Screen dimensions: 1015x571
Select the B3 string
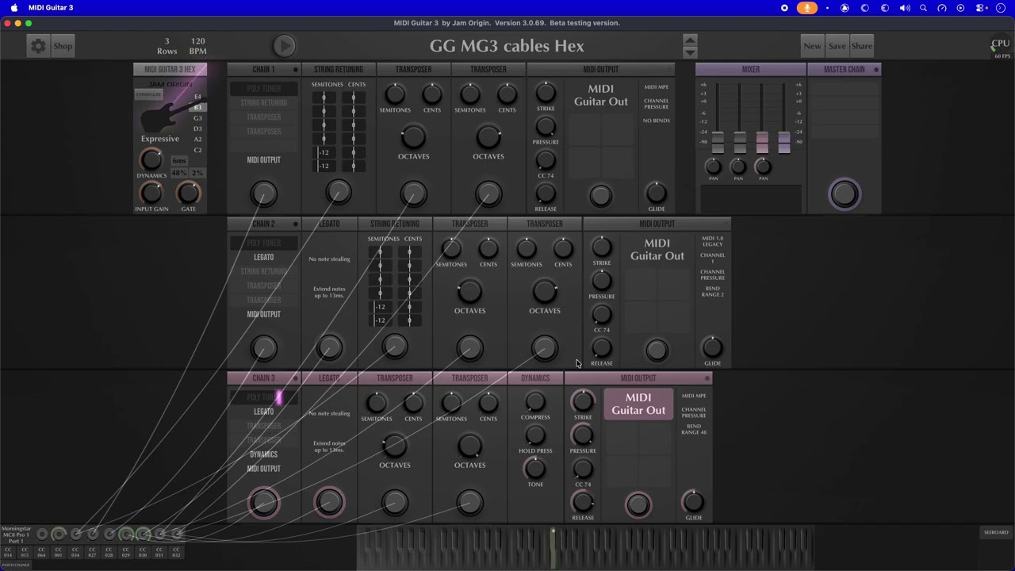coord(198,107)
